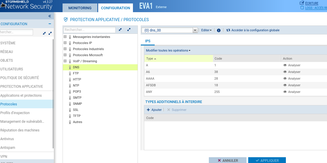
Task: Collapse the left sidebar with double chevron
Action: (x=50, y=16)
